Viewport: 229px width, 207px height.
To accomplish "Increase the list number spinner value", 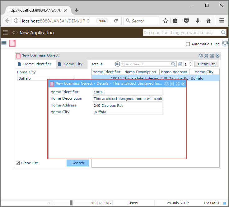I will coord(190,62).
